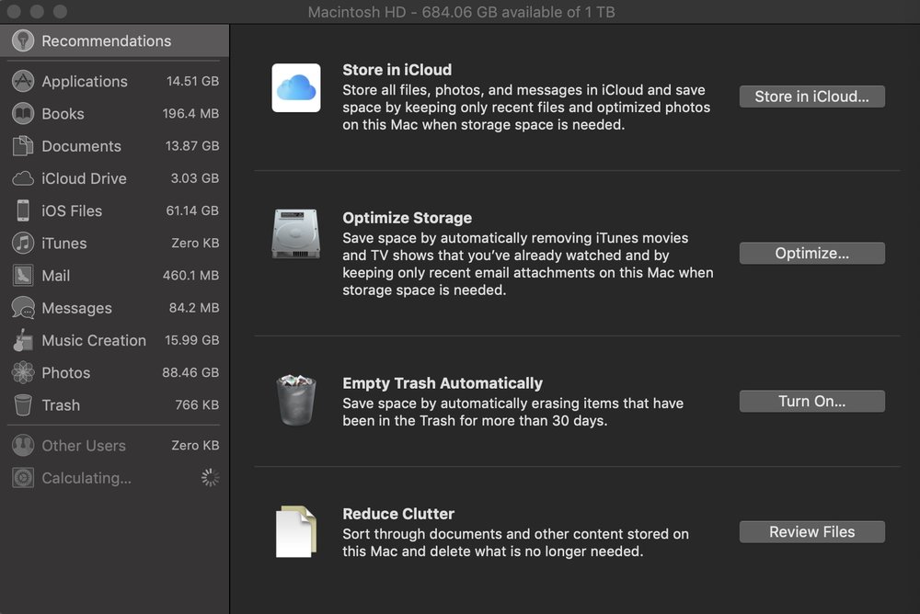The image size is (920, 614).
Task: Click the 61.14 GB iOS Files size
Action: [192, 210]
